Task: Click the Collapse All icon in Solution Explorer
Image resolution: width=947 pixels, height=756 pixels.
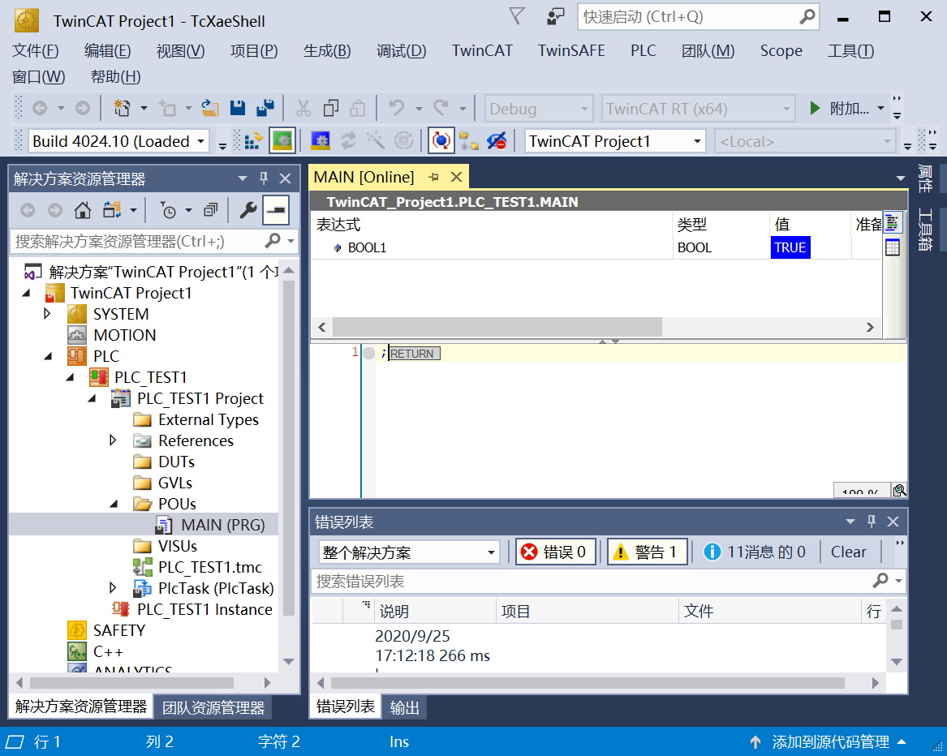Action: (x=210, y=210)
